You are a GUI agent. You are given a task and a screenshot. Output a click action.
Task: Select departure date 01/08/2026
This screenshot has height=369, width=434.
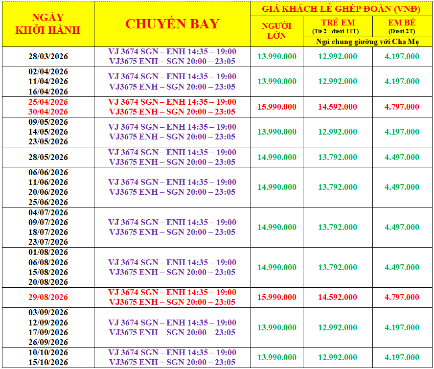48,253
